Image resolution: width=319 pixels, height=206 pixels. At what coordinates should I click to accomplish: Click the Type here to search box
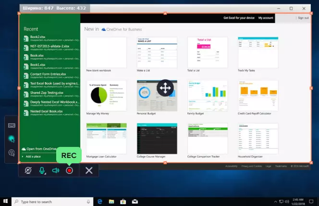(52, 202)
